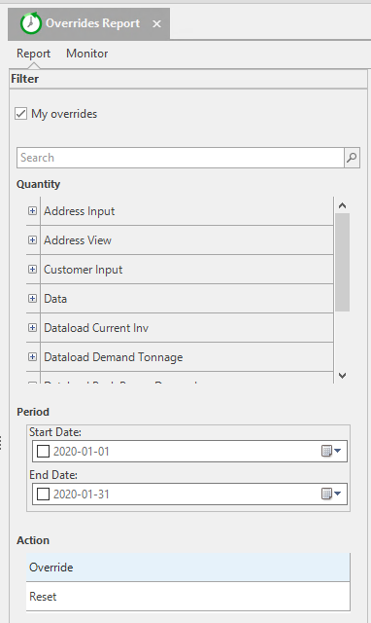
Task: Select the Override action
Action: point(188,567)
